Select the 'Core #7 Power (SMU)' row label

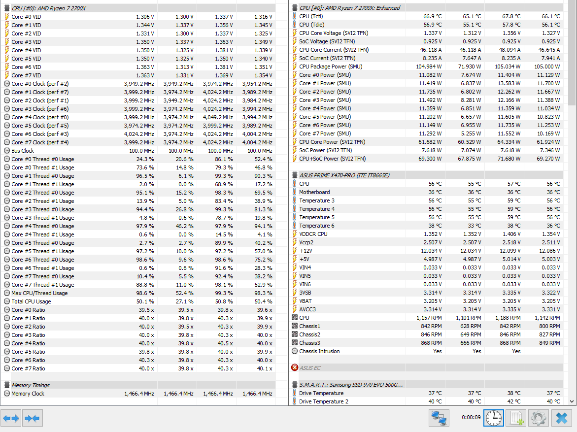pyautogui.click(x=325, y=133)
